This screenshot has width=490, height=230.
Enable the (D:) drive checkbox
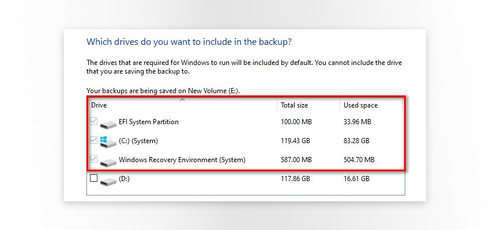[94, 179]
